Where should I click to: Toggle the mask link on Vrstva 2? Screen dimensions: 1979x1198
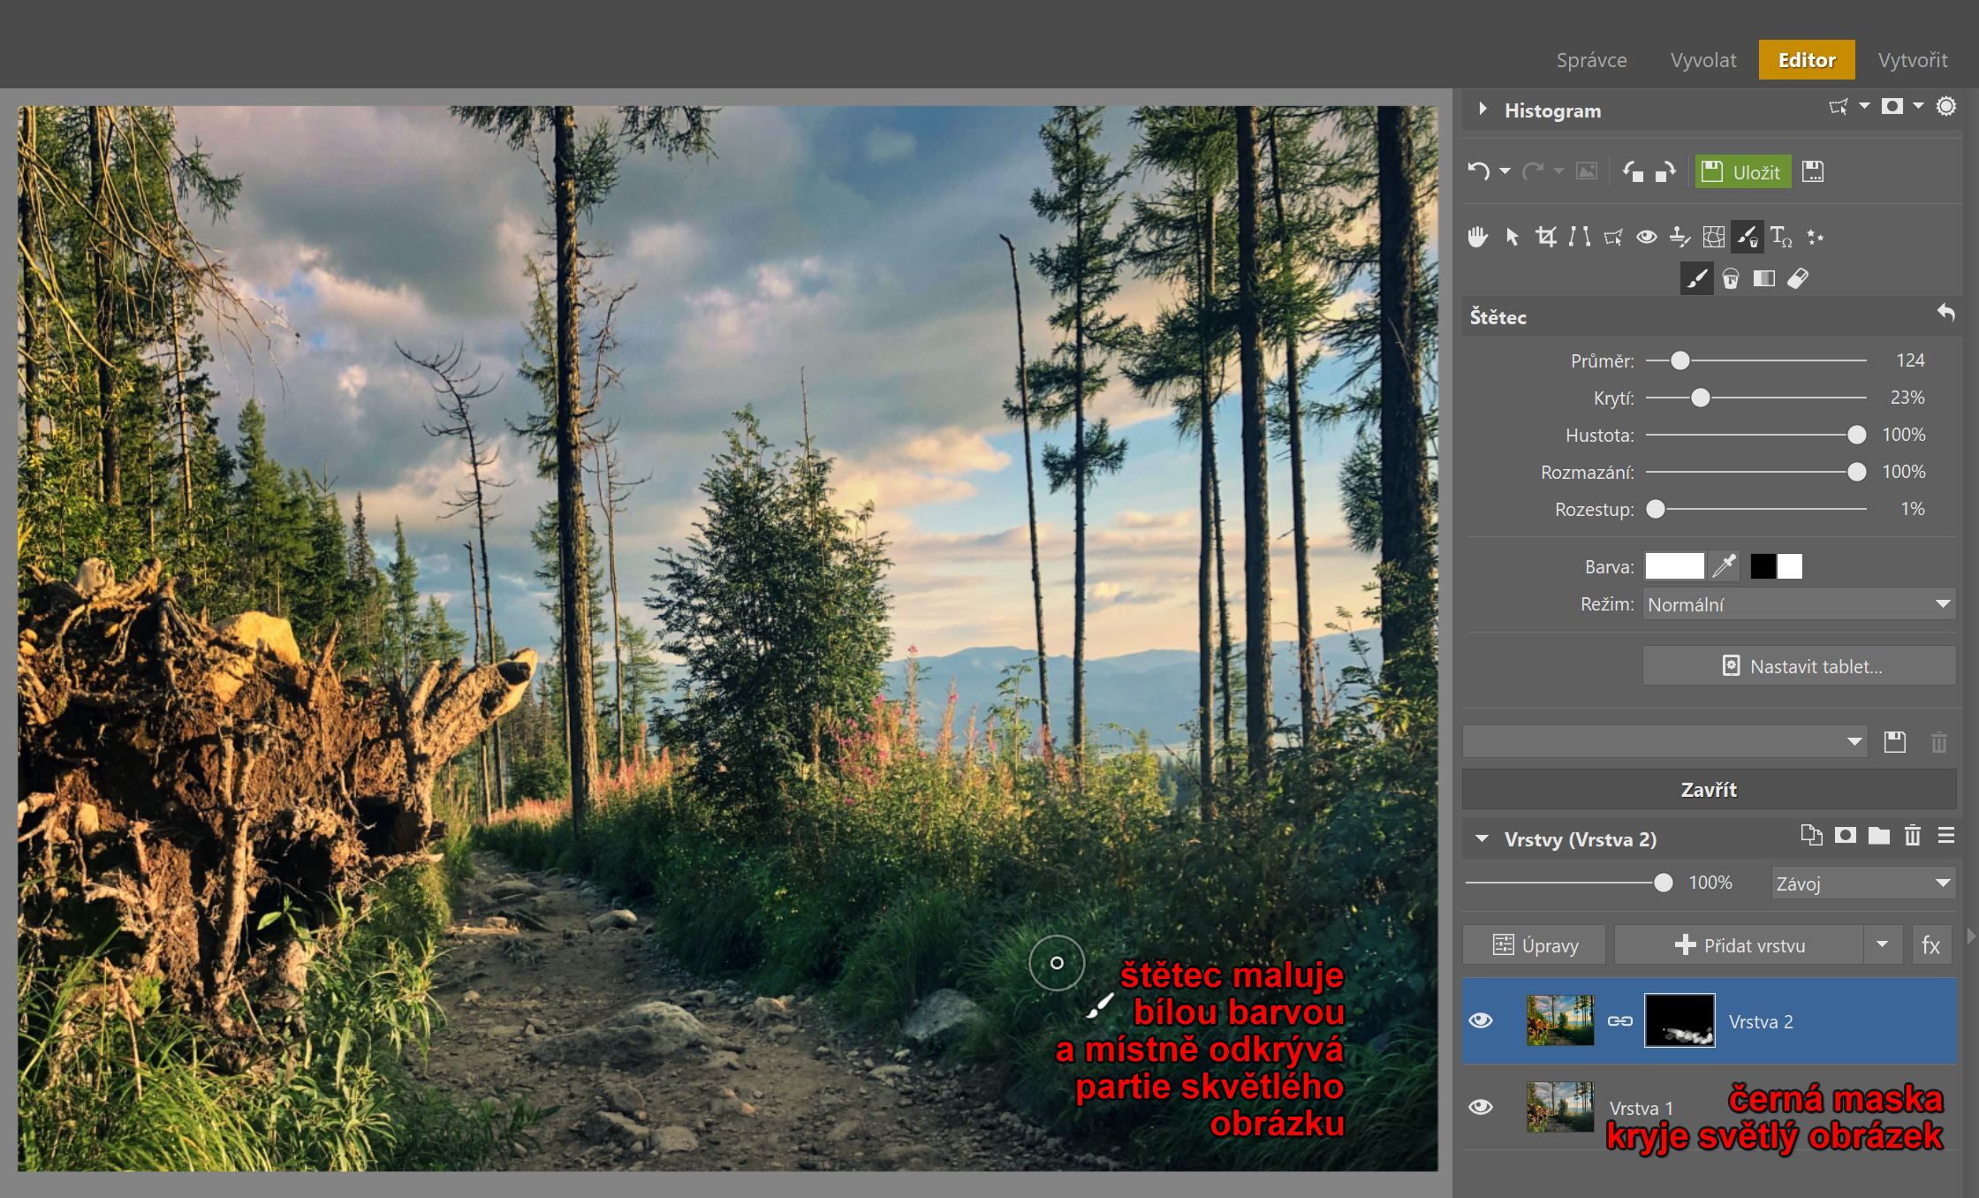coord(1619,1021)
